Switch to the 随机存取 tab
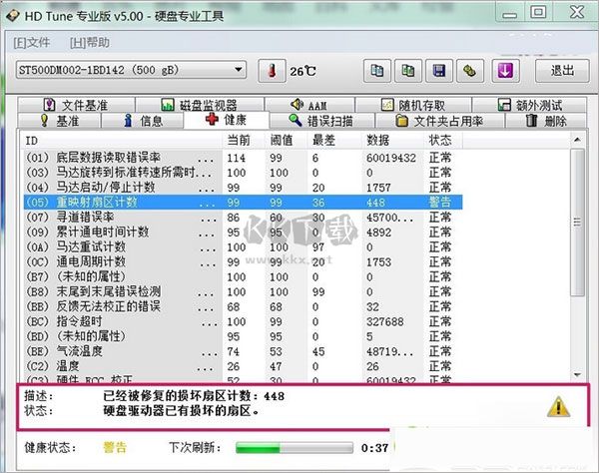 pyautogui.click(x=413, y=105)
